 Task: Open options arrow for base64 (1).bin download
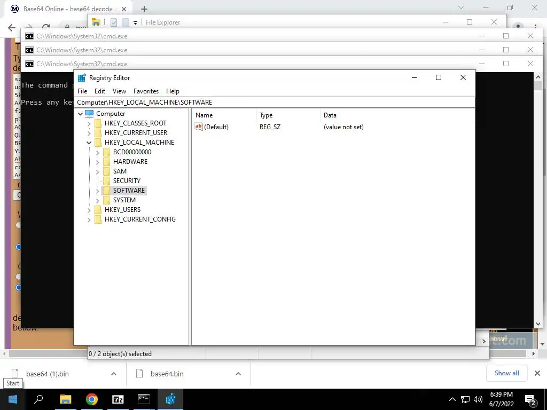(x=114, y=374)
